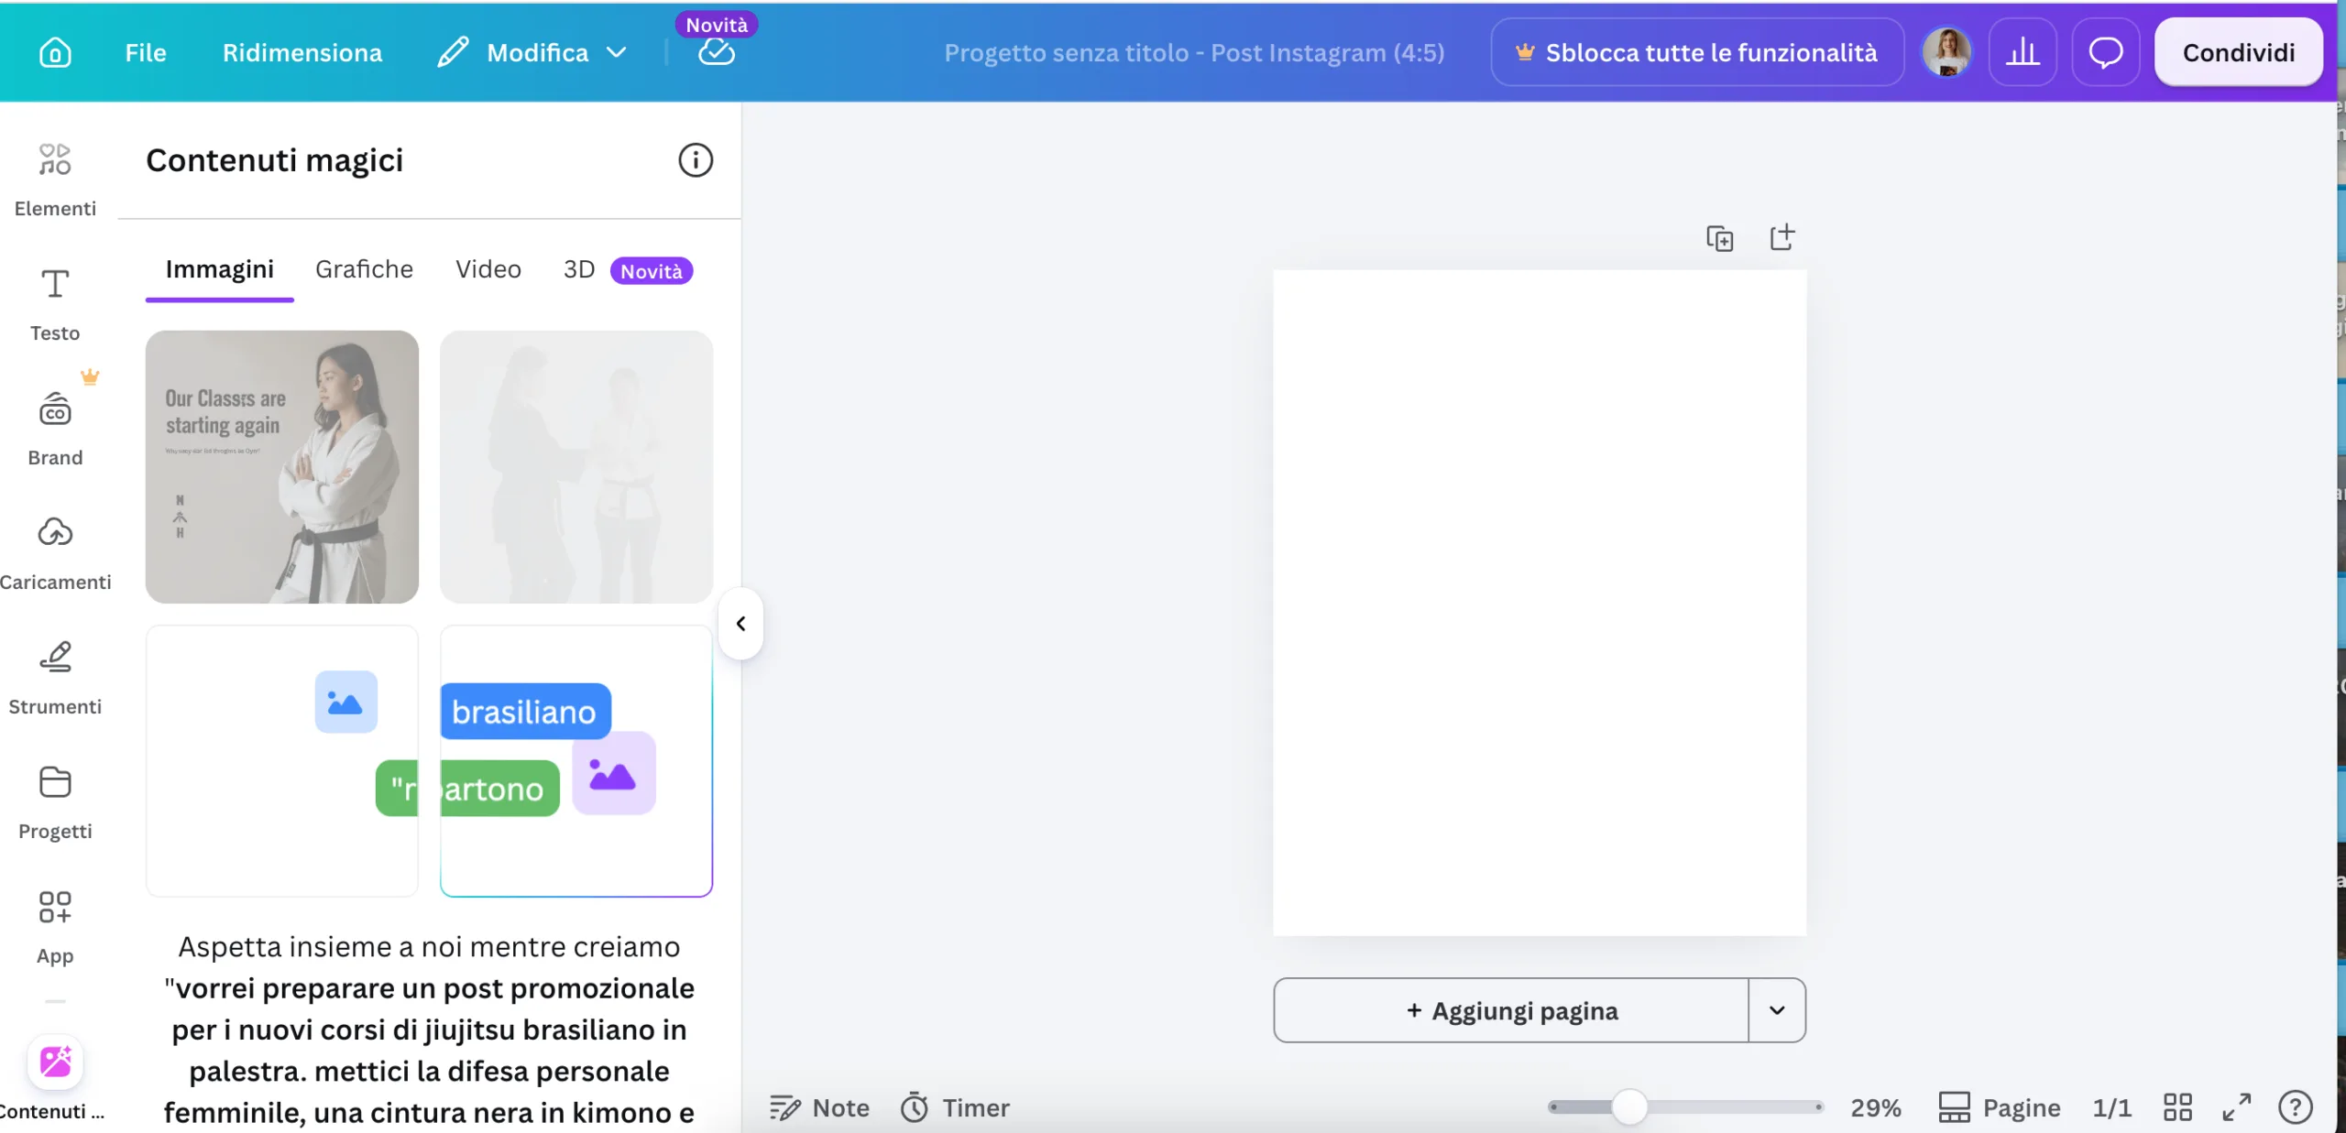Click the 1/1 page counter

2112,1107
